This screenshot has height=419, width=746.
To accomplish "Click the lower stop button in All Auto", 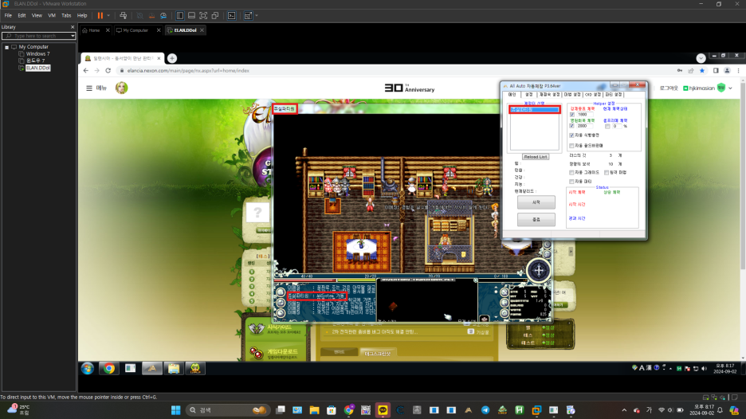I will (x=536, y=219).
